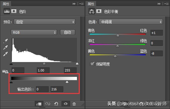Click the magenta-green slider handle
Image resolution: width=170 pixels, height=109 pixels.
tap(117, 46)
